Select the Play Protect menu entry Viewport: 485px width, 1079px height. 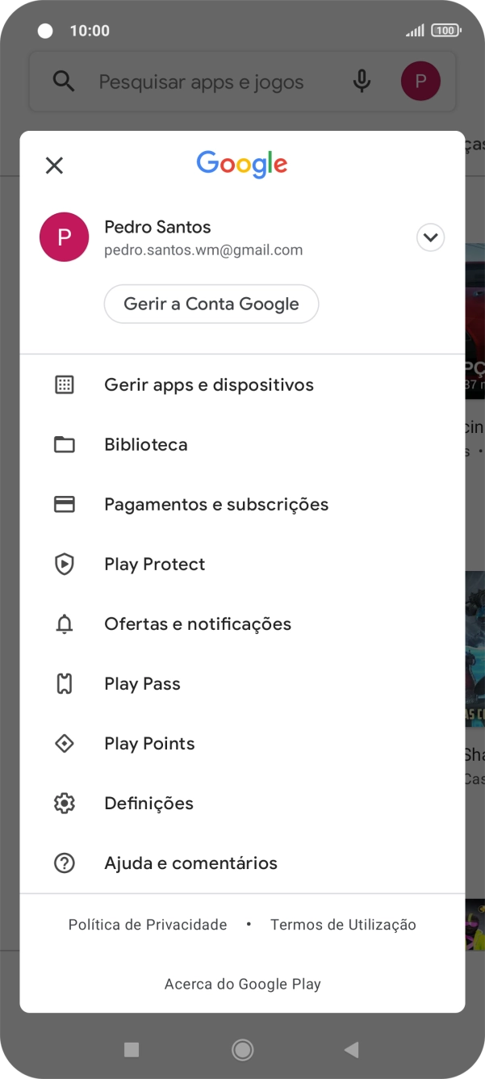(x=154, y=564)
